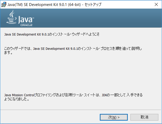Screen dimensions: 162x124
Task: Select the welcome heading 'Java SE Development Kit 9.0.1のインストール・ウィザードへようこそ'
Action: point(52,34)
